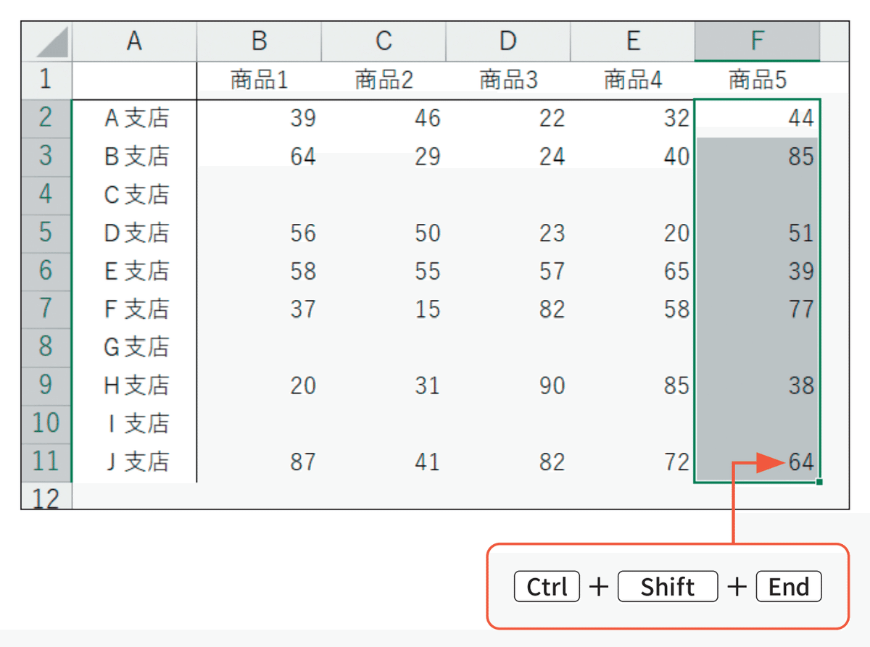Select column A header
The width and height of the screenshot is (870, 647).
click(134, 42)
